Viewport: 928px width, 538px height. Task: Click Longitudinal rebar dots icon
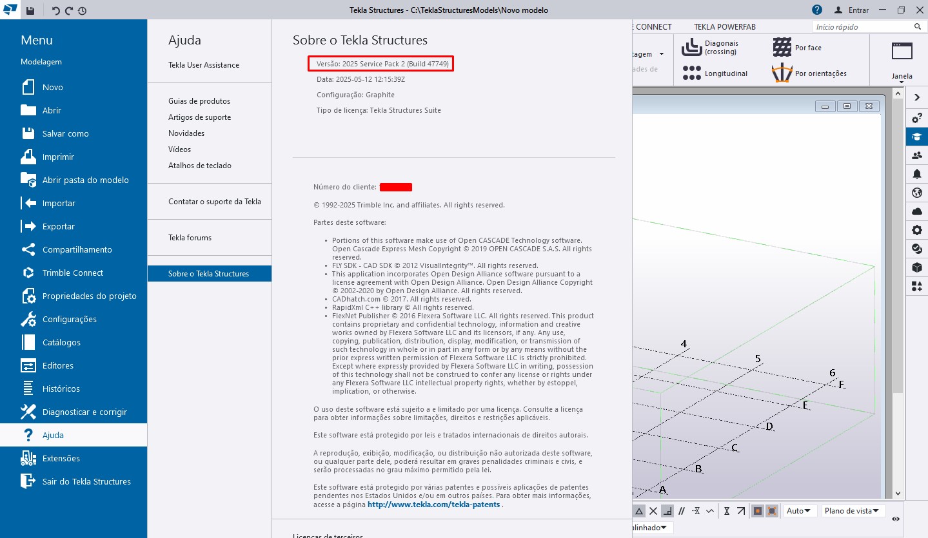692,73
